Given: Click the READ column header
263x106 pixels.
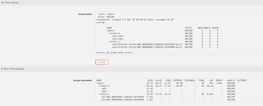Looking at the screenshot, I should 200,28.
